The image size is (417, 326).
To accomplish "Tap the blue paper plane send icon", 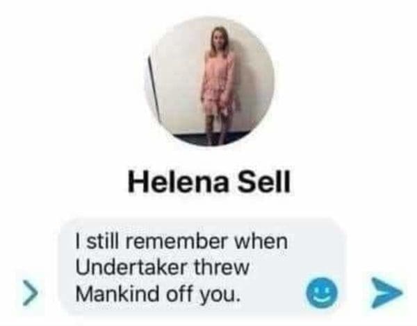I will [387, 293].
